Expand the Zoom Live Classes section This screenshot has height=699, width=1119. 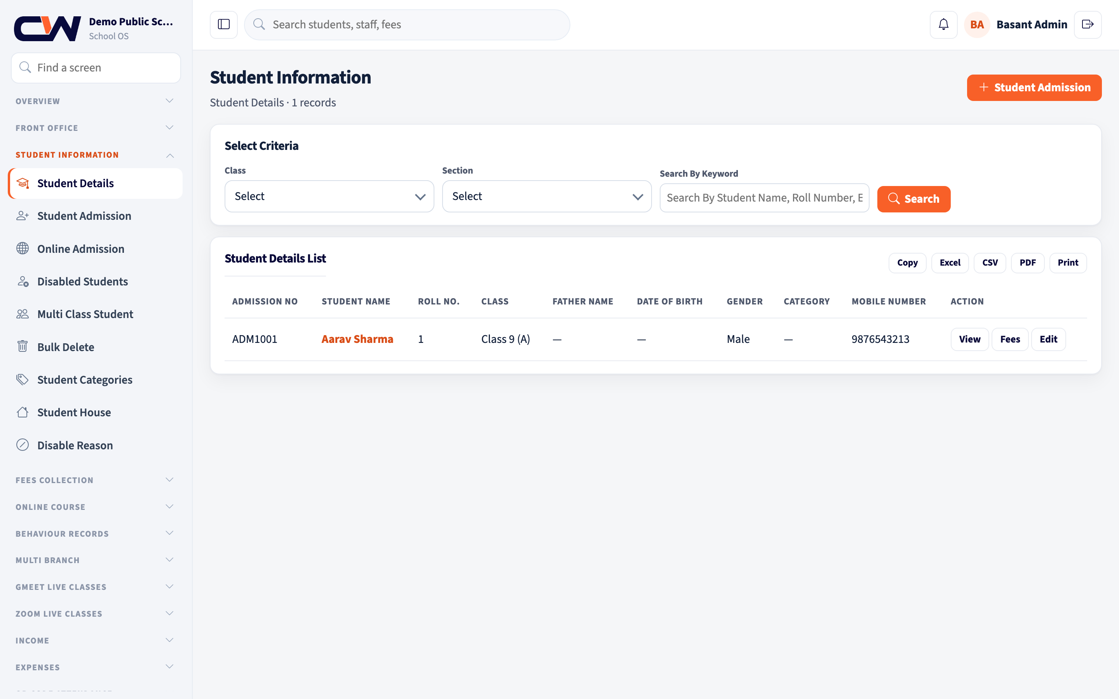click(96, 614)
